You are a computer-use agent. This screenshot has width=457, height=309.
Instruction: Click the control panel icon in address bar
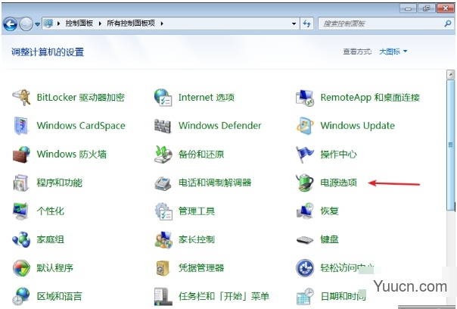click(x=48, y=23)
